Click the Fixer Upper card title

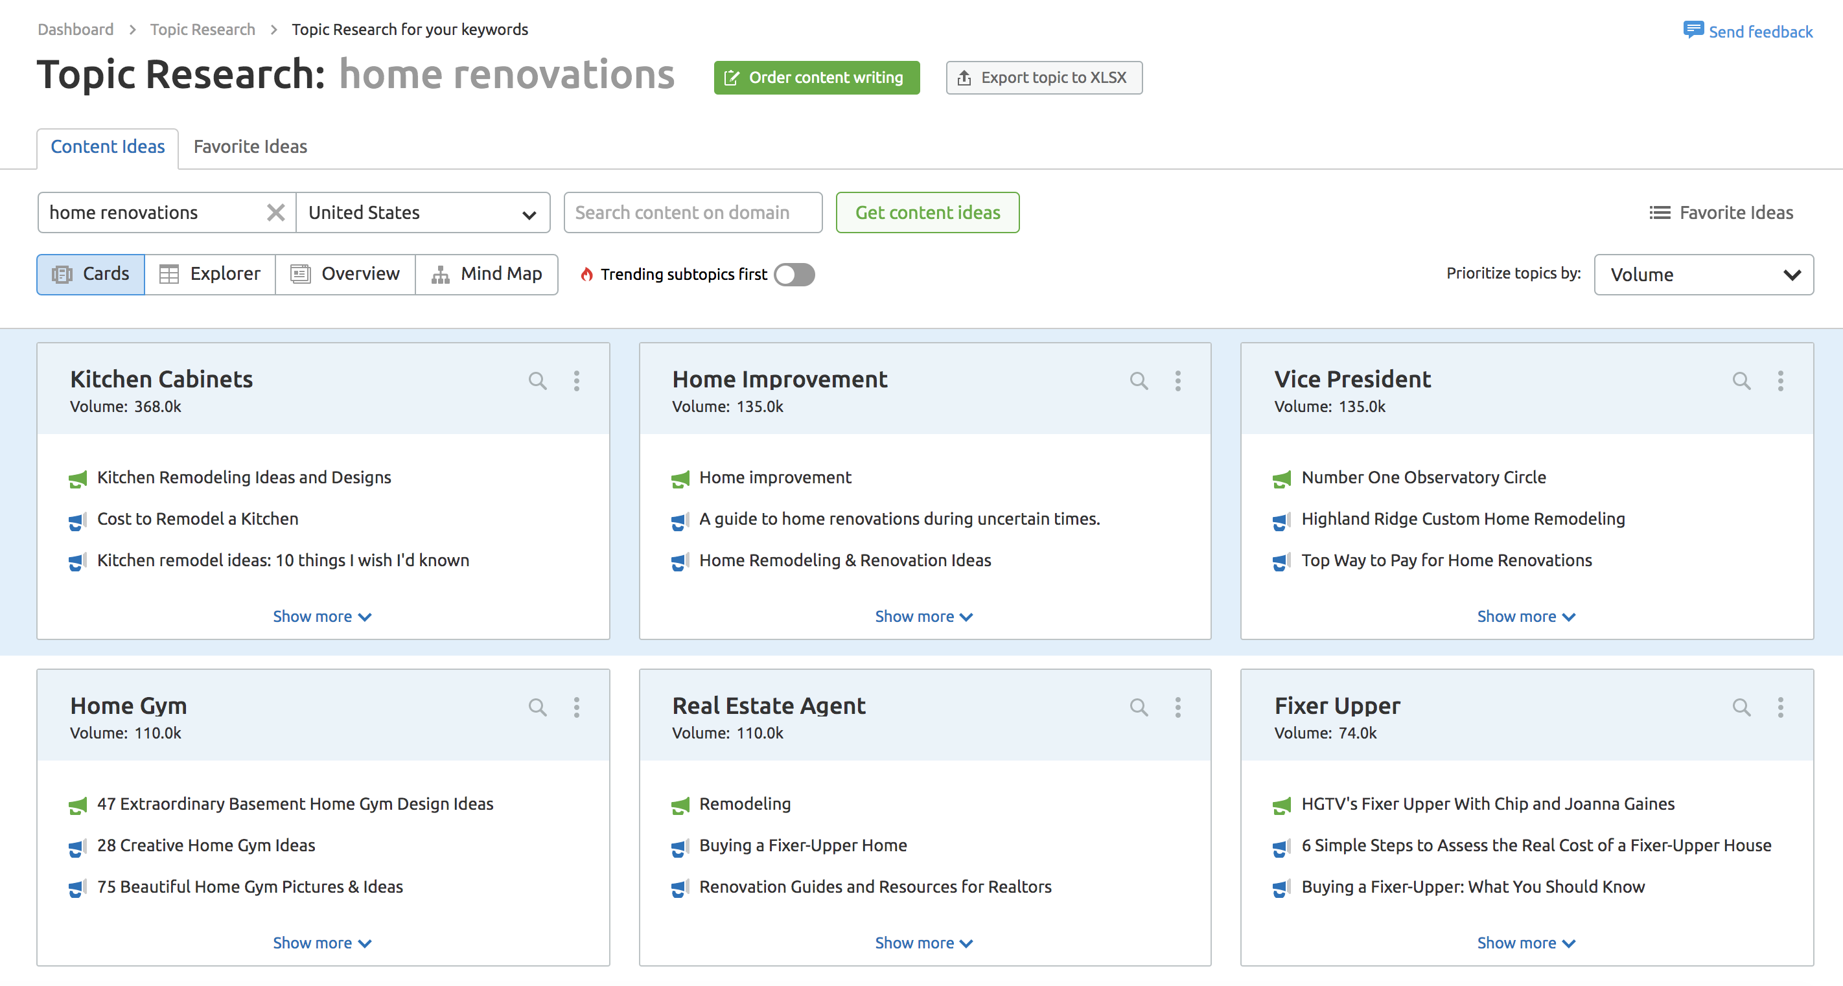[x=1336, y=706]
